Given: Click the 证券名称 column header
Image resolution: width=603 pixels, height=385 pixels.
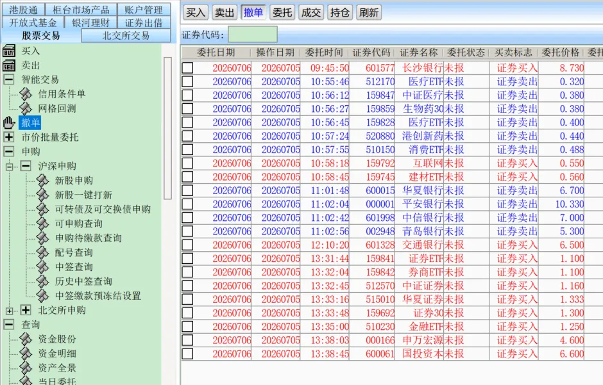Looking at the screenshot, I should click(419, 53).
